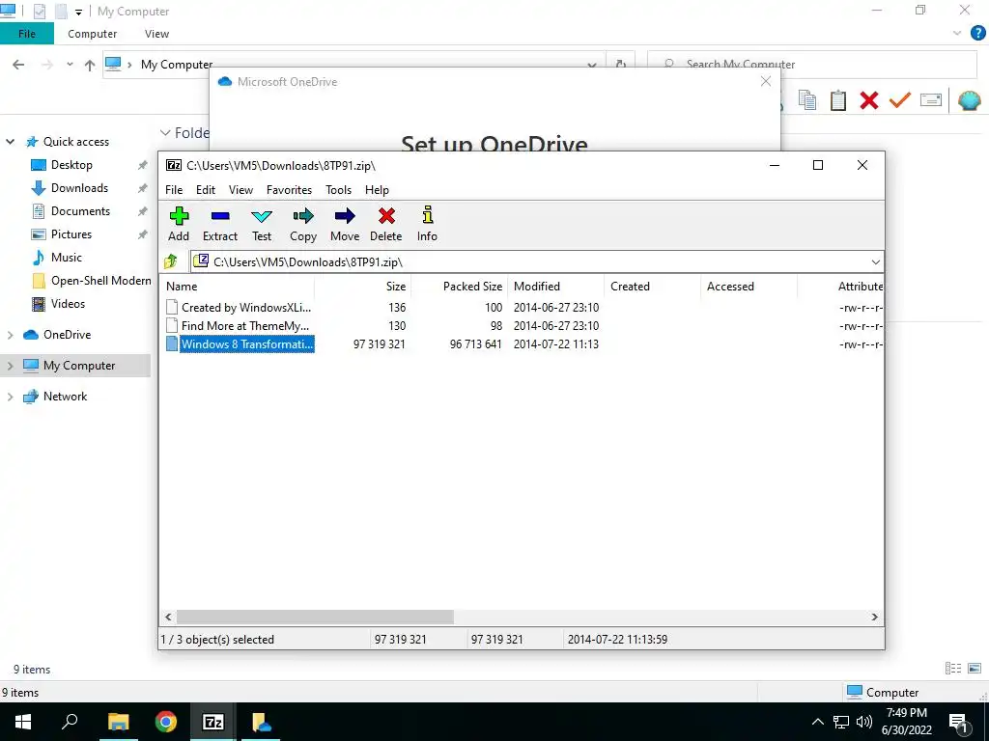Select the Find More at ThemeMy... file
The width and height of the screenshot is (989, 741).
[x=244, y=326]
